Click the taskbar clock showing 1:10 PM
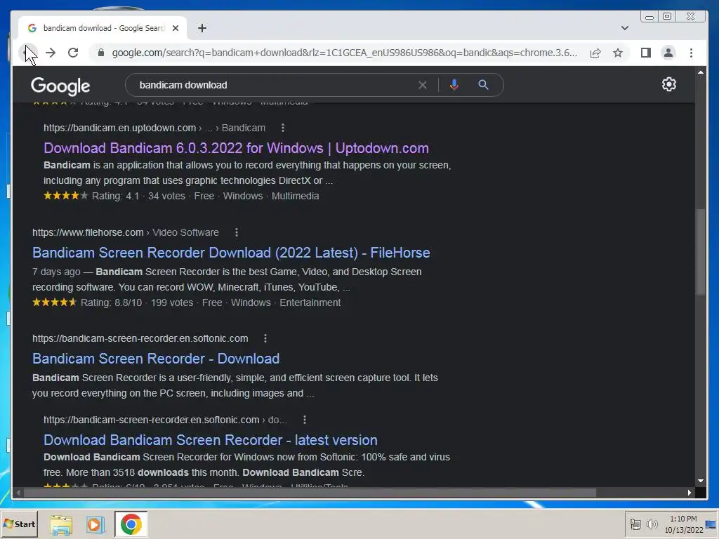 coord(683,524)
